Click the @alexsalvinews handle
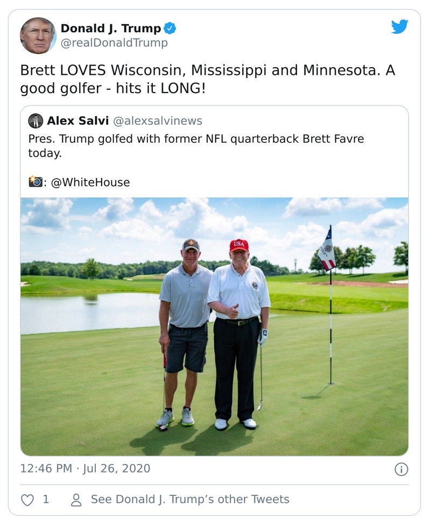430x526 pixels. (x=157, y=121)
